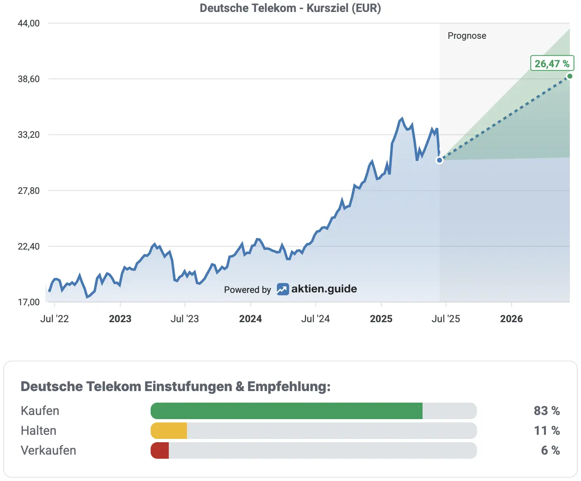581x481 pixels.
Task: Click the Powered by text
Action: pyautogui.click(x=248, y=290)
